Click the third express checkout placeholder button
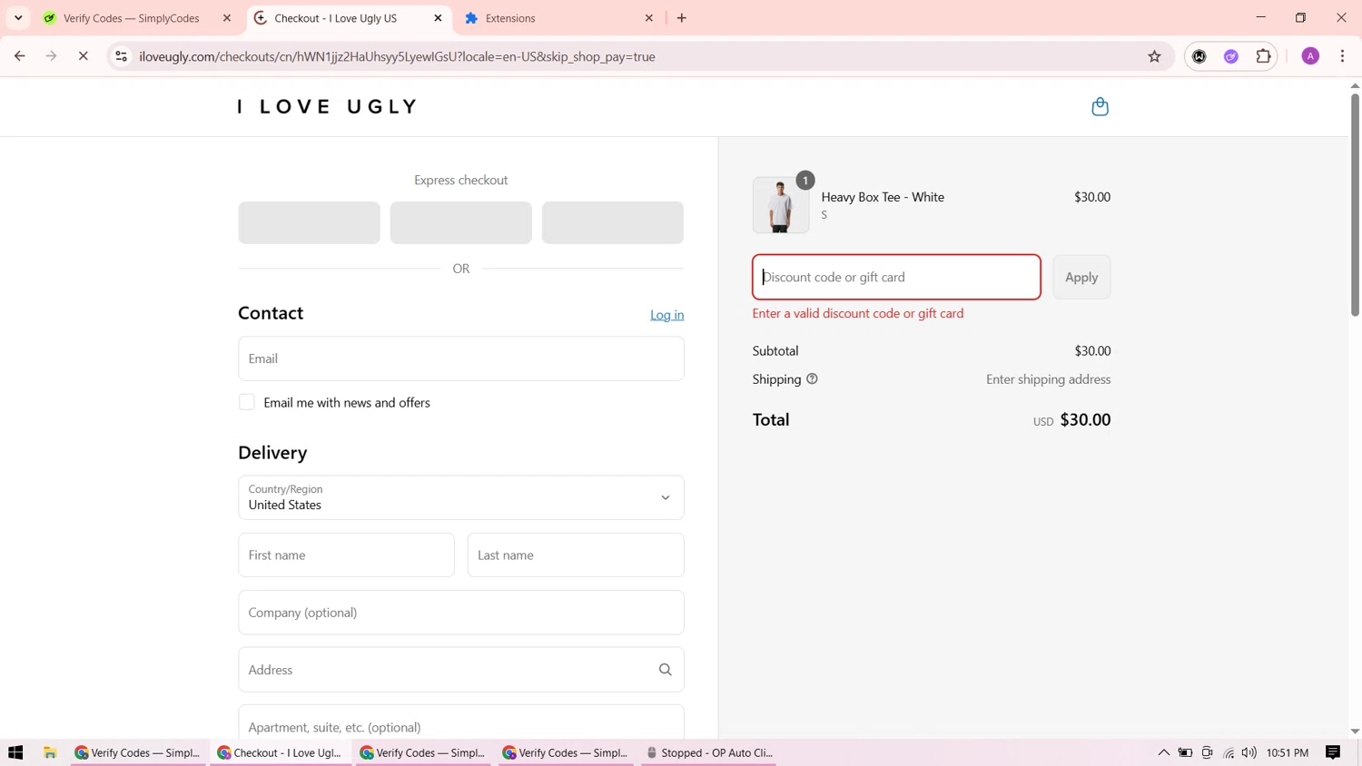 613,222
